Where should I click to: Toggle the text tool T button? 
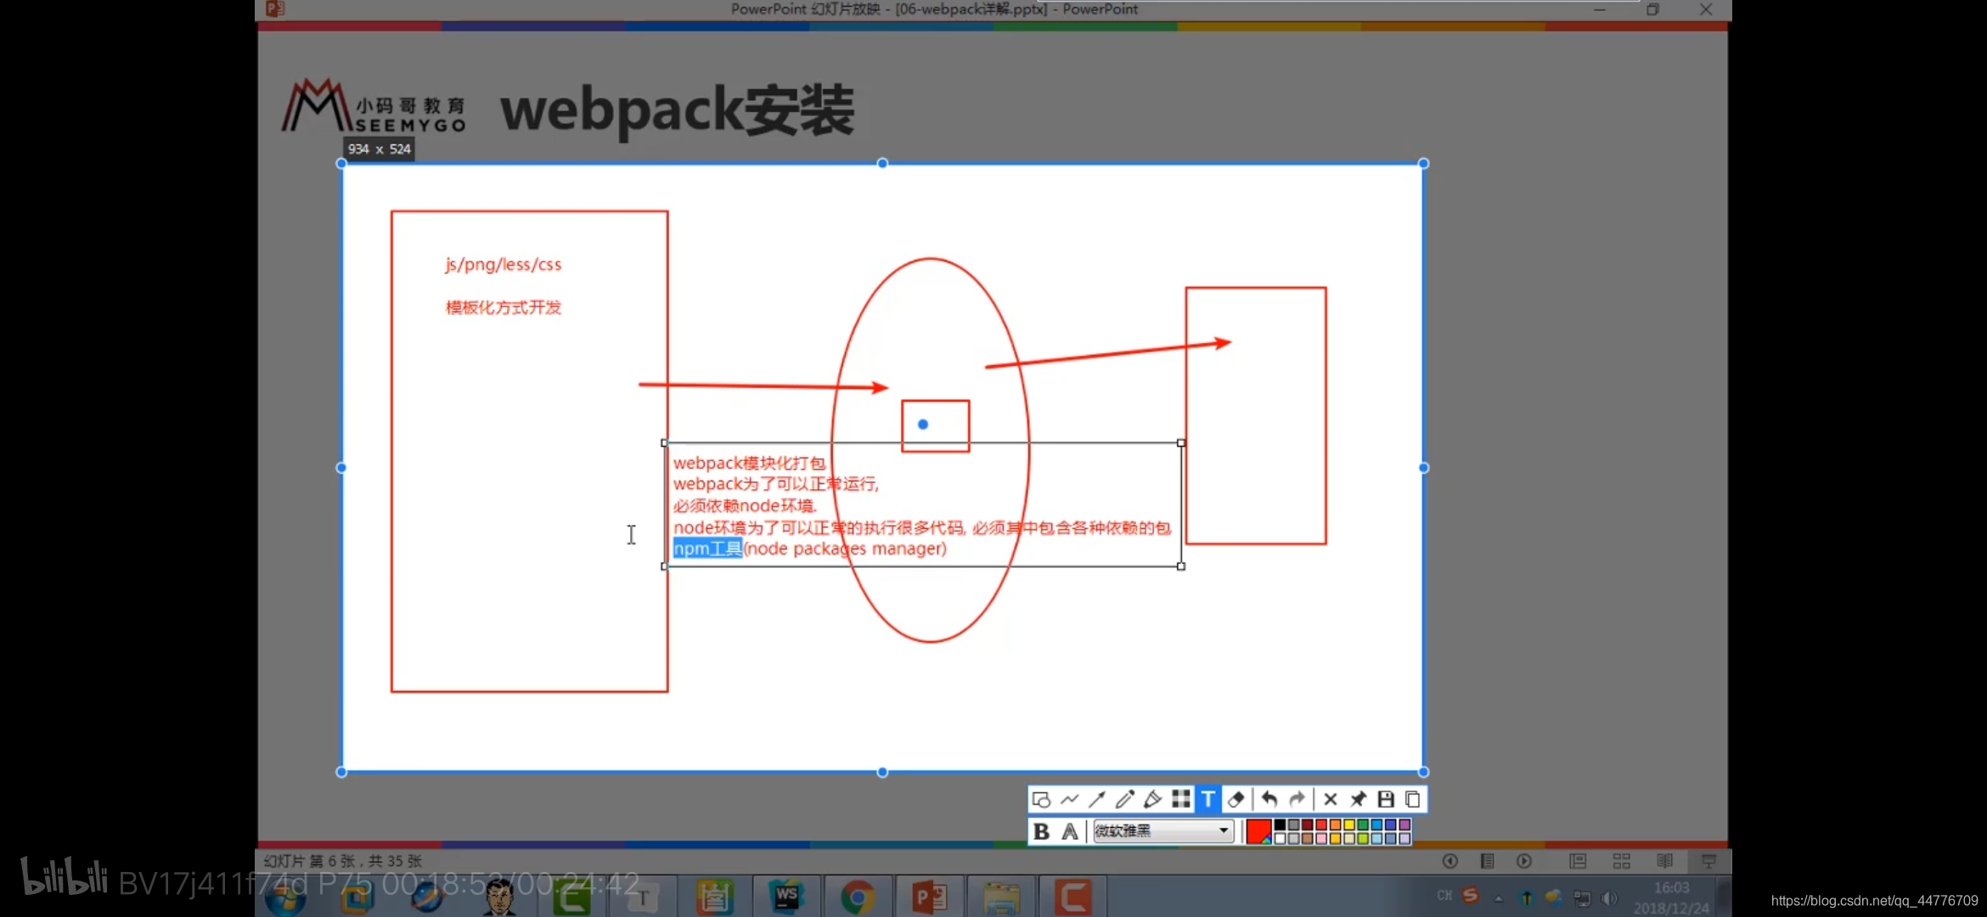[x=1208, y=799]
